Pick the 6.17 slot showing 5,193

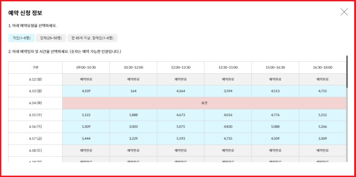[x=181, y=139]
